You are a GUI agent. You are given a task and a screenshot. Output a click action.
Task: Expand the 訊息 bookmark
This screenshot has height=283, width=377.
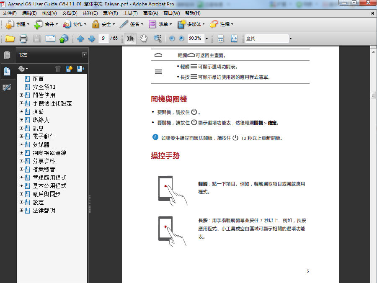[x=21, y=128]
